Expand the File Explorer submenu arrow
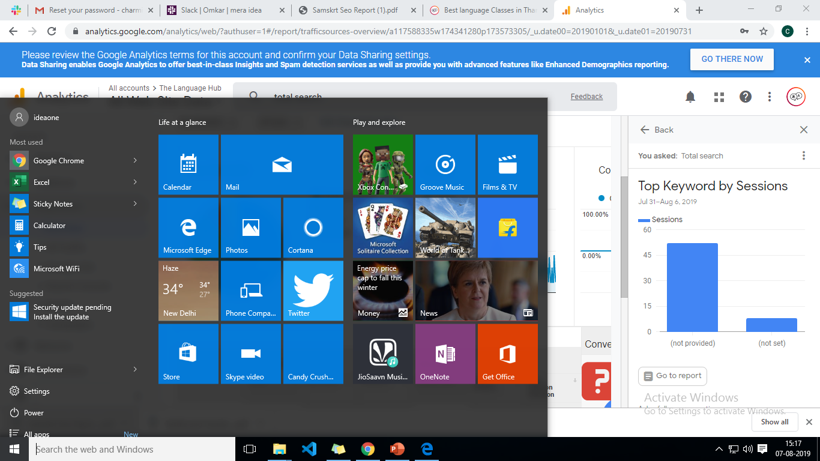 coord(135,369)
